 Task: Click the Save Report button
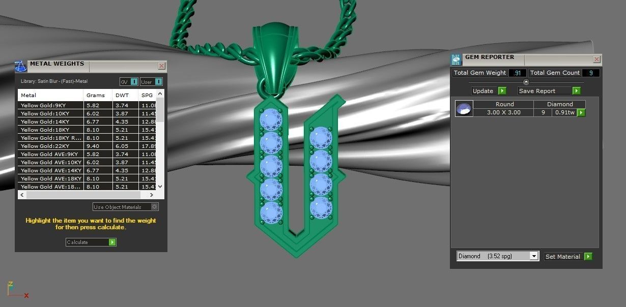549,91
